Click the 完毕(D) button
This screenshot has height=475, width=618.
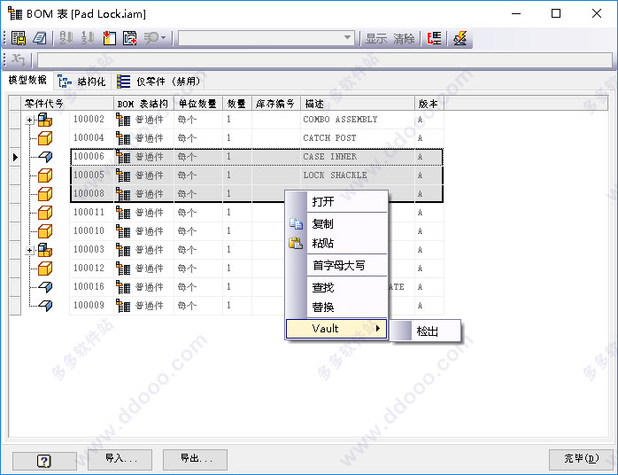point(581,459)
